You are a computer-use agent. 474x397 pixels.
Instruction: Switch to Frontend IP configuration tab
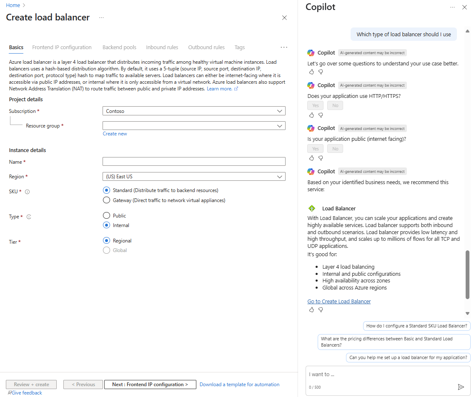click(62, 47)
